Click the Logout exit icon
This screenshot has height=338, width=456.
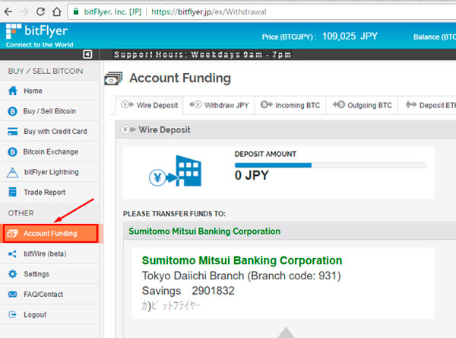point(12,314)
